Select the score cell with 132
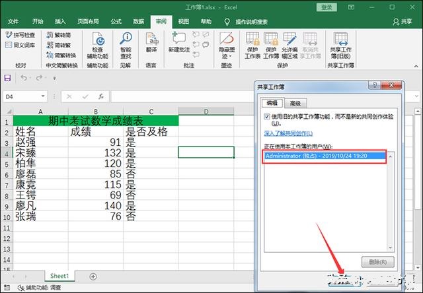This screenshot has width=423, height=293. click(96, 152)
